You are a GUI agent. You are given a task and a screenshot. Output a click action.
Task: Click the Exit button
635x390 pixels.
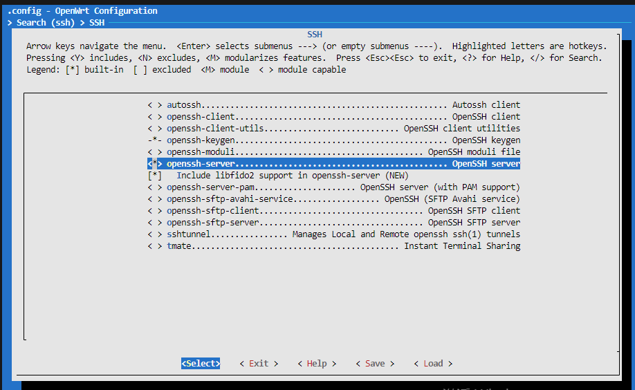coord(259,363)
